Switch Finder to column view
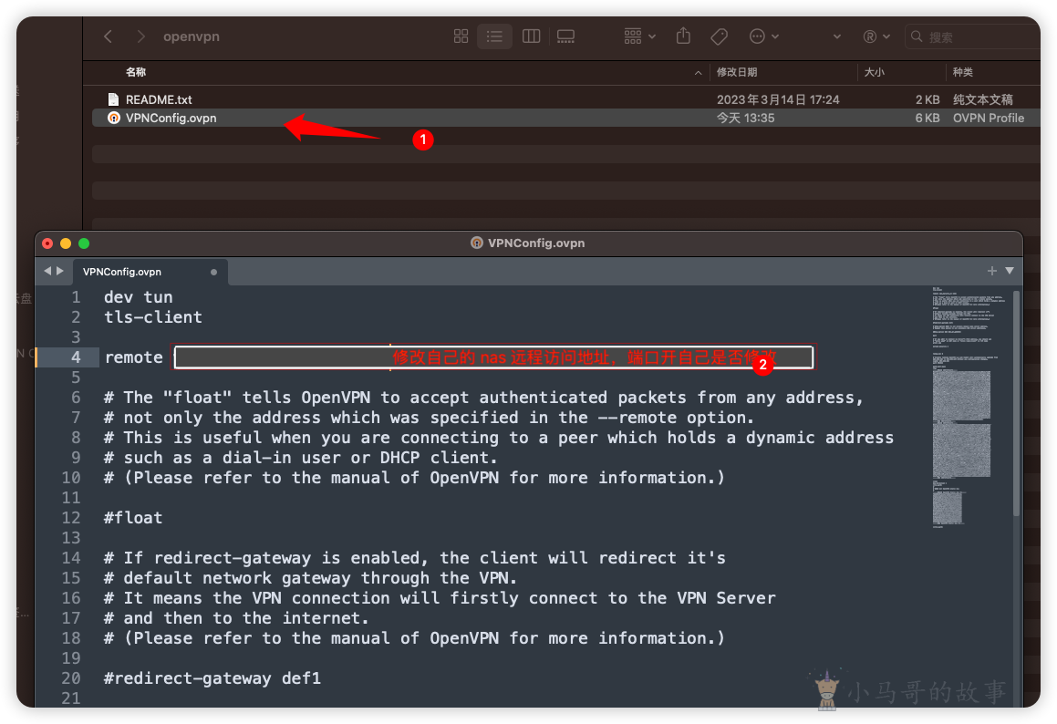 click(x=531, y=36)
